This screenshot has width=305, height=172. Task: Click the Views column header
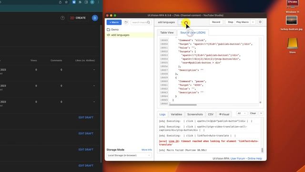(x=34, y=61)
